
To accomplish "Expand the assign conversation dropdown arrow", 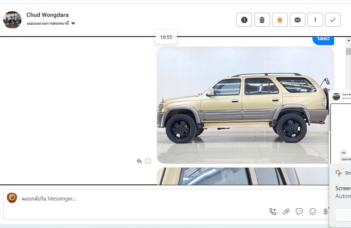I will [73, 23].
